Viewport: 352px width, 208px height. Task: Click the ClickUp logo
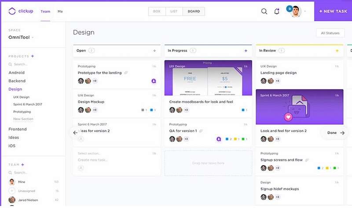click(22, 11)
